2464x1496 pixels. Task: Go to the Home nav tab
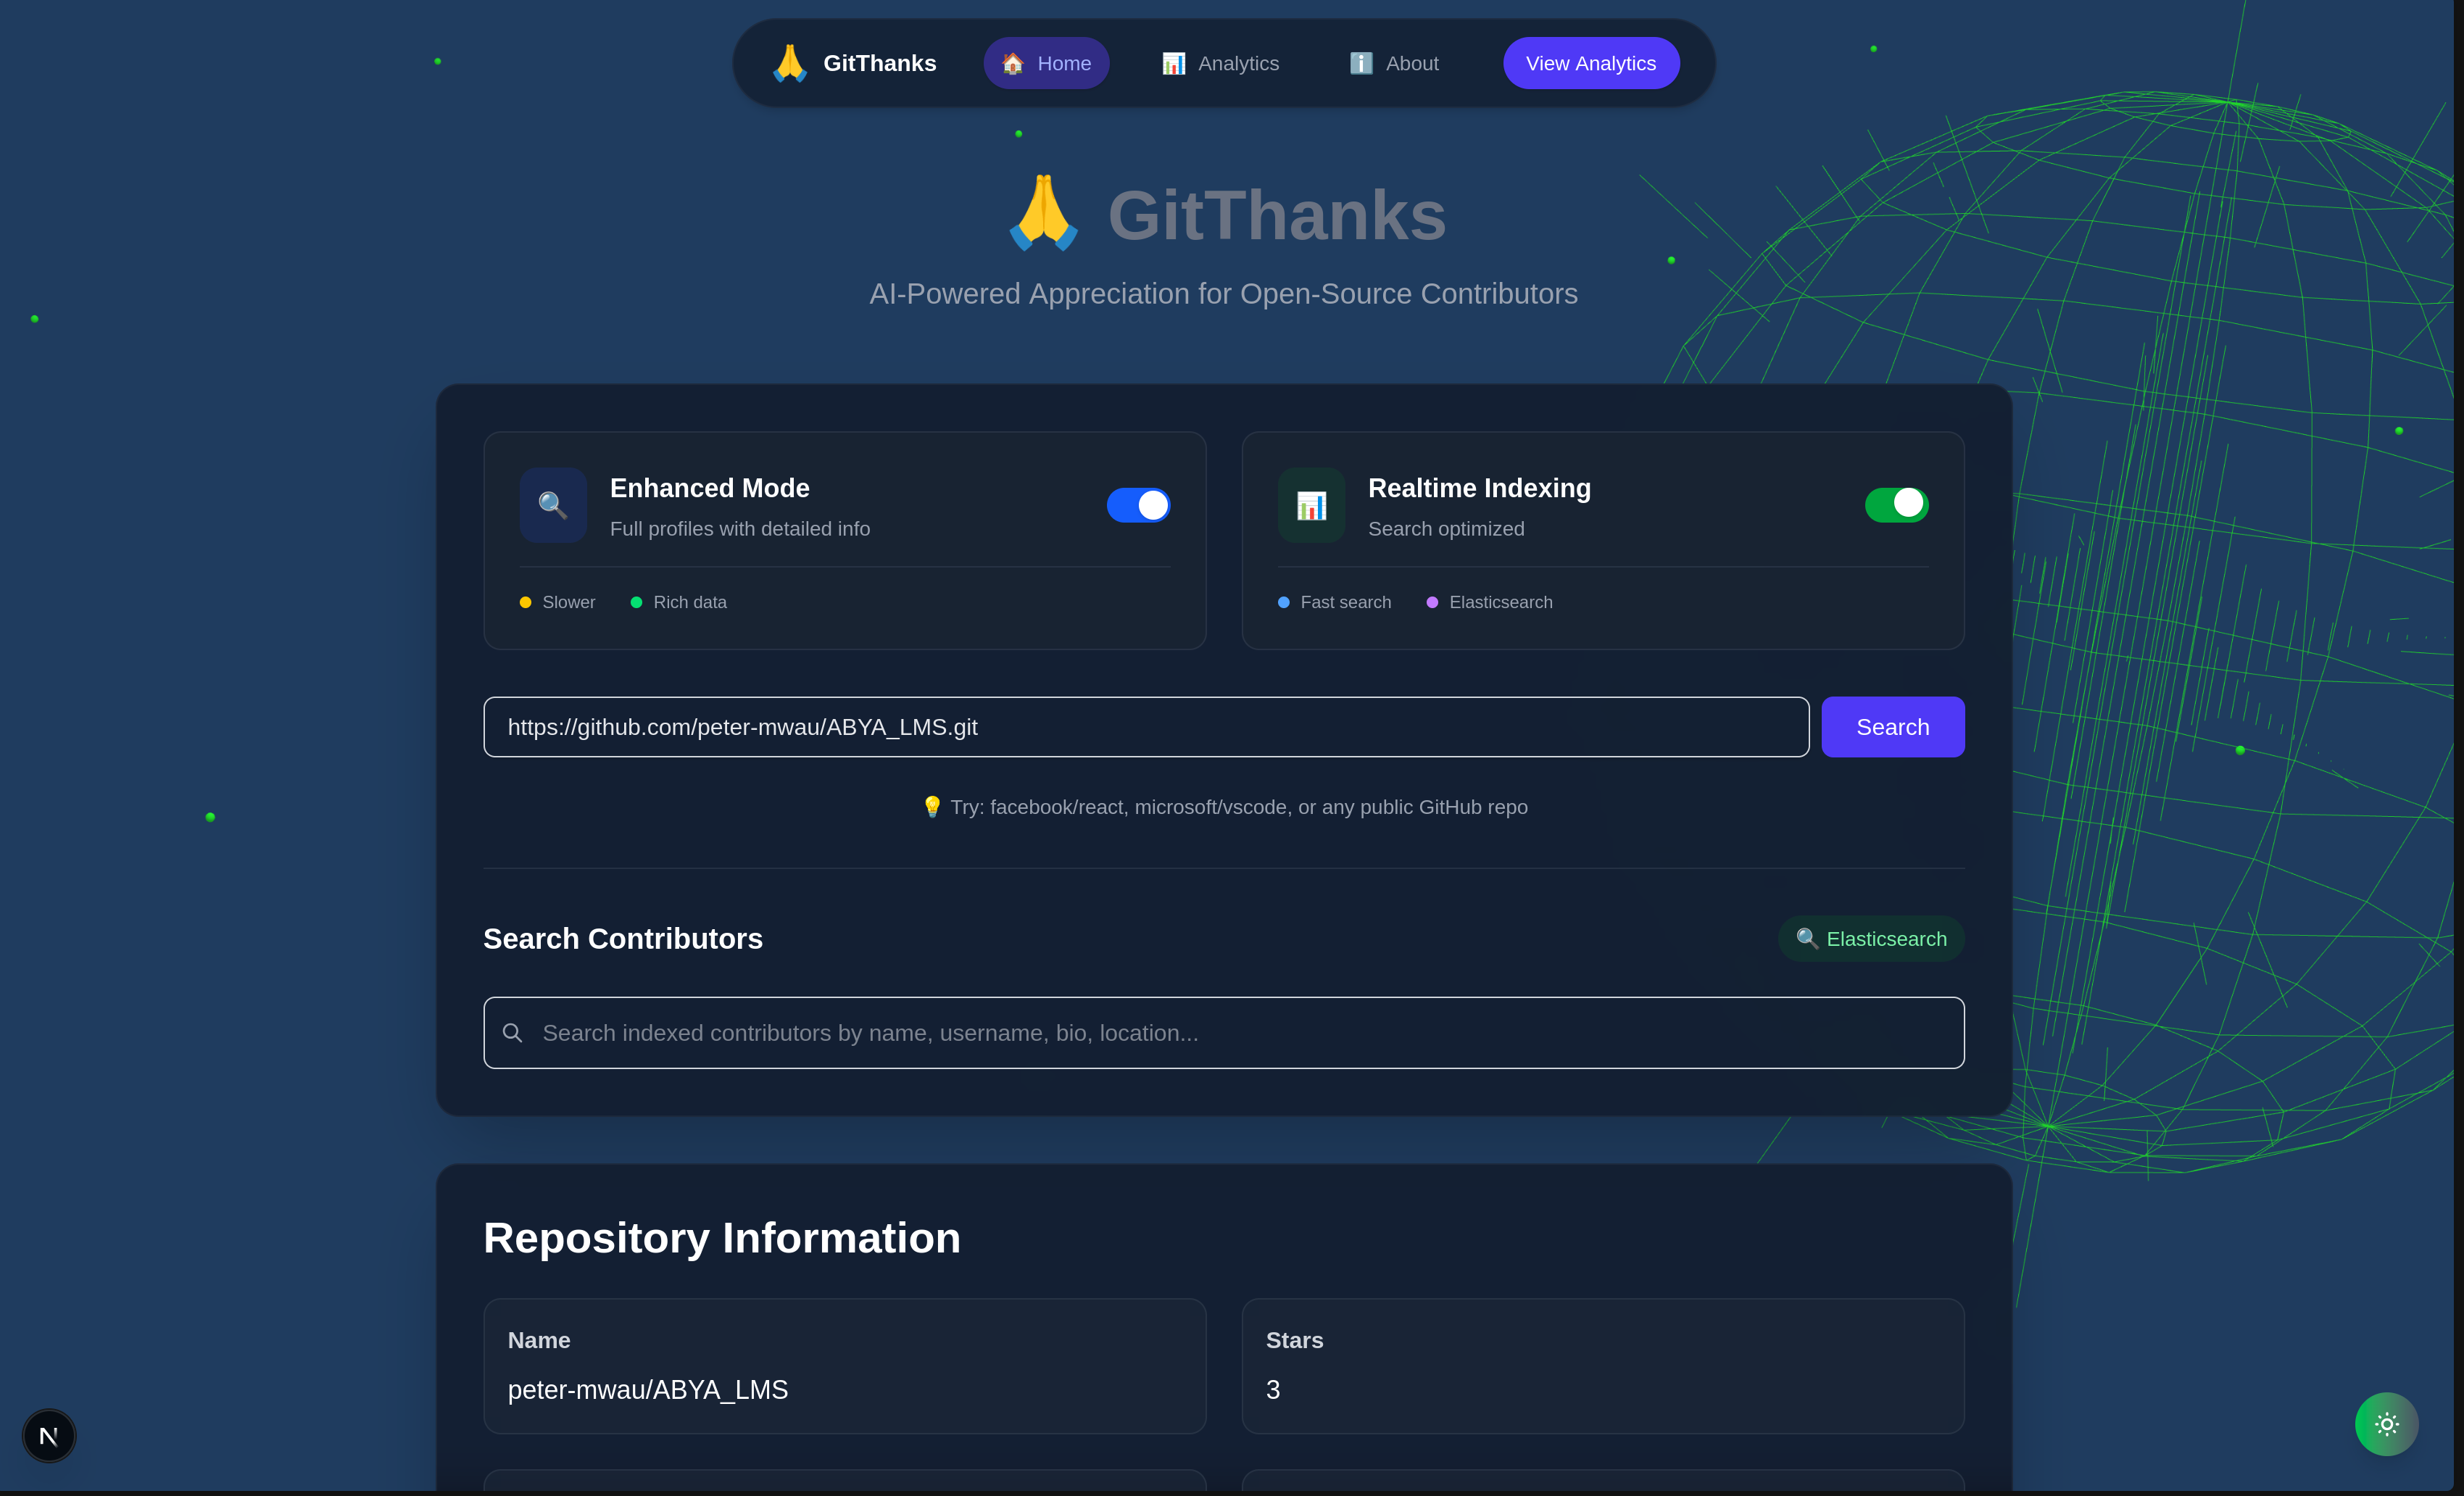1046,63
